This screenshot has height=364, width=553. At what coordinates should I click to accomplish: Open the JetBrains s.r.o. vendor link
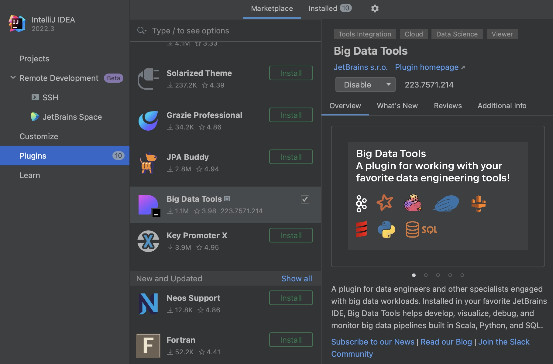click(x=361, y=67)
